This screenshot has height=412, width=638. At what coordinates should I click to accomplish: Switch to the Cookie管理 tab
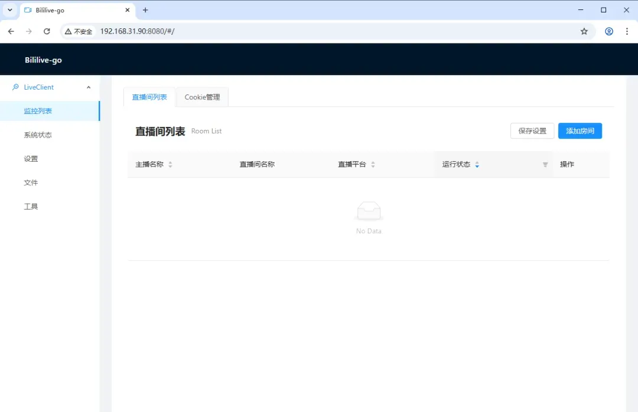[x=202, y=97]
